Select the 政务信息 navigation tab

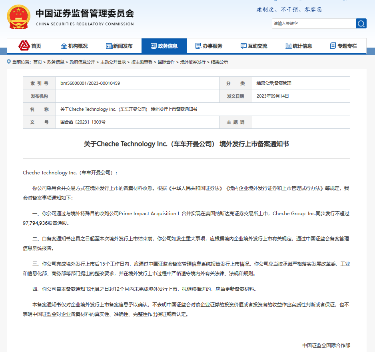pyautogui.click(x=164, y=46)
